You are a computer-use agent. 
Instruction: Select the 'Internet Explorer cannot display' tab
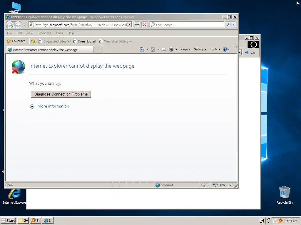(50, 50)
